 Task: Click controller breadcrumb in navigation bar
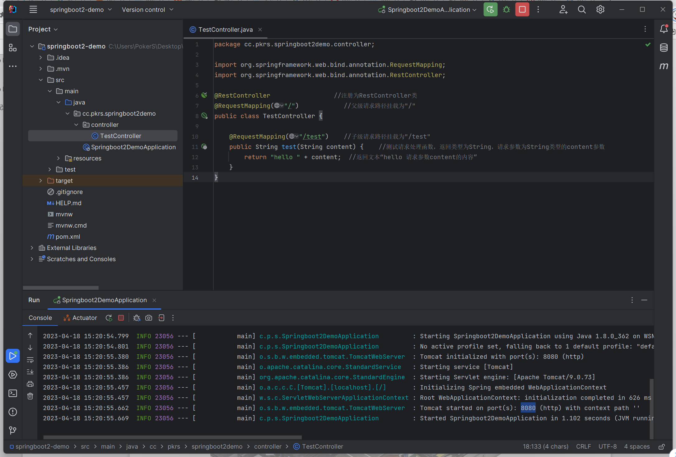tap(268, 447)
